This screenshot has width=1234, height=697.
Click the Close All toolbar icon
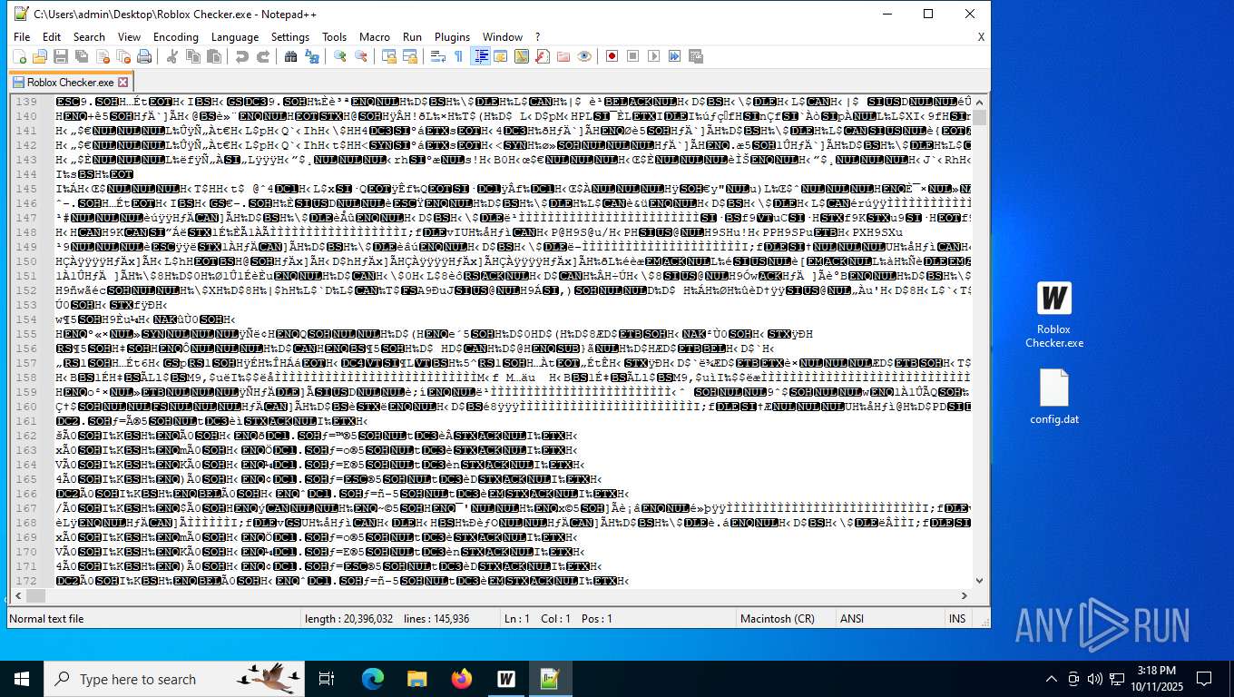(x=123, y=56)
